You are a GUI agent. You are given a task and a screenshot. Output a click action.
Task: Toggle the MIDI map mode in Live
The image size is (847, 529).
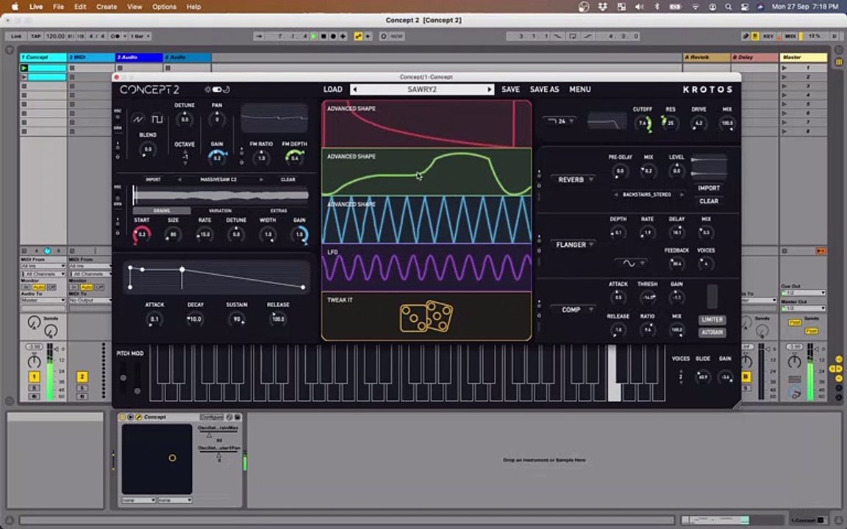(x=790, y=36)
